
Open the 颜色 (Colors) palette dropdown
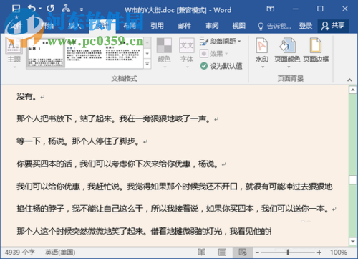tap(164, 52)
